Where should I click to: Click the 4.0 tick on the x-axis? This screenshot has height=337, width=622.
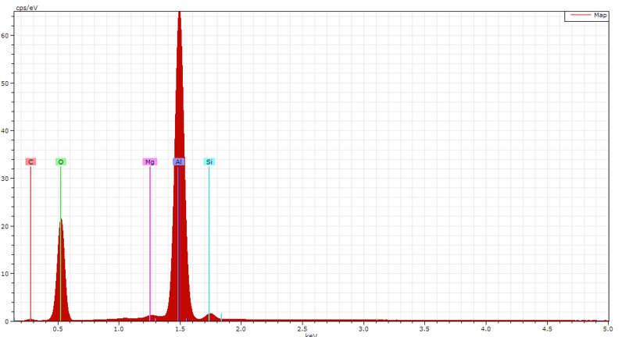(x=485, y=329)
